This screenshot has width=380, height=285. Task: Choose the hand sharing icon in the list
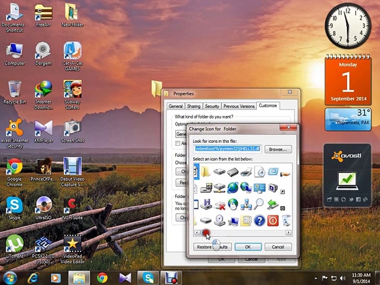click(x=285, y=174)
